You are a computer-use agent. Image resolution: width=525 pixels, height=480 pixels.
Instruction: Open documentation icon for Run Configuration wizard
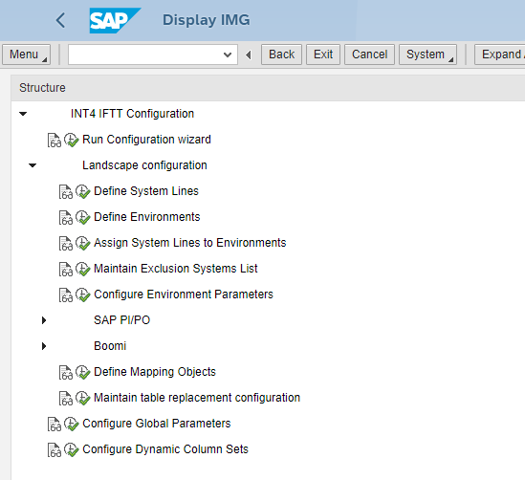55,140
